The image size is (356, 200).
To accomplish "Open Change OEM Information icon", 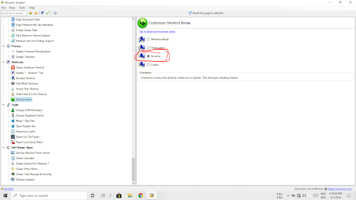I will 13,110.
